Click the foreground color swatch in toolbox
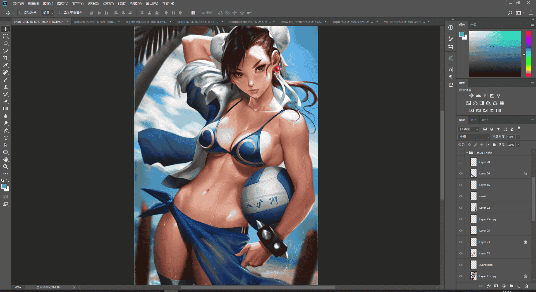Screen dimensions: 536x292 [x=4, y=186]
